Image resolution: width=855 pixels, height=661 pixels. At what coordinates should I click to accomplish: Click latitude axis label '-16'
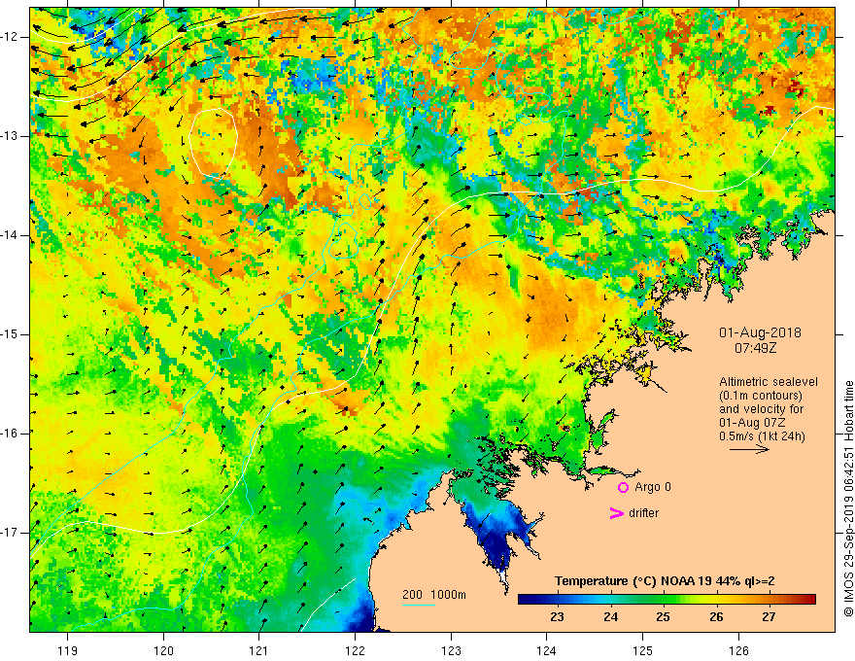click(11, 434)
